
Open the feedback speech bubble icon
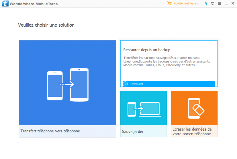(212, 4)
